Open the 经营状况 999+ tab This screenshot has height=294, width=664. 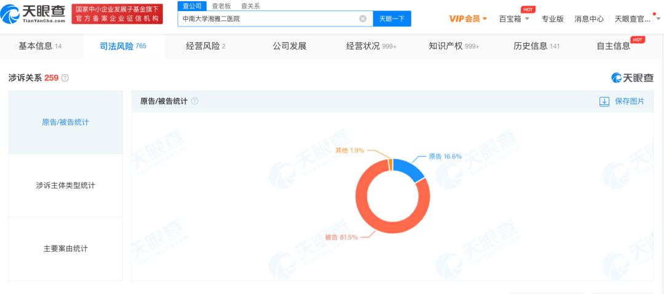point(371,46)
